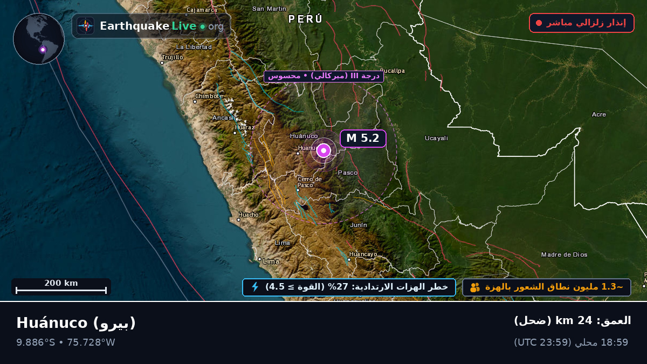Click the 24 km depth readout

click(x=572, y=320)
